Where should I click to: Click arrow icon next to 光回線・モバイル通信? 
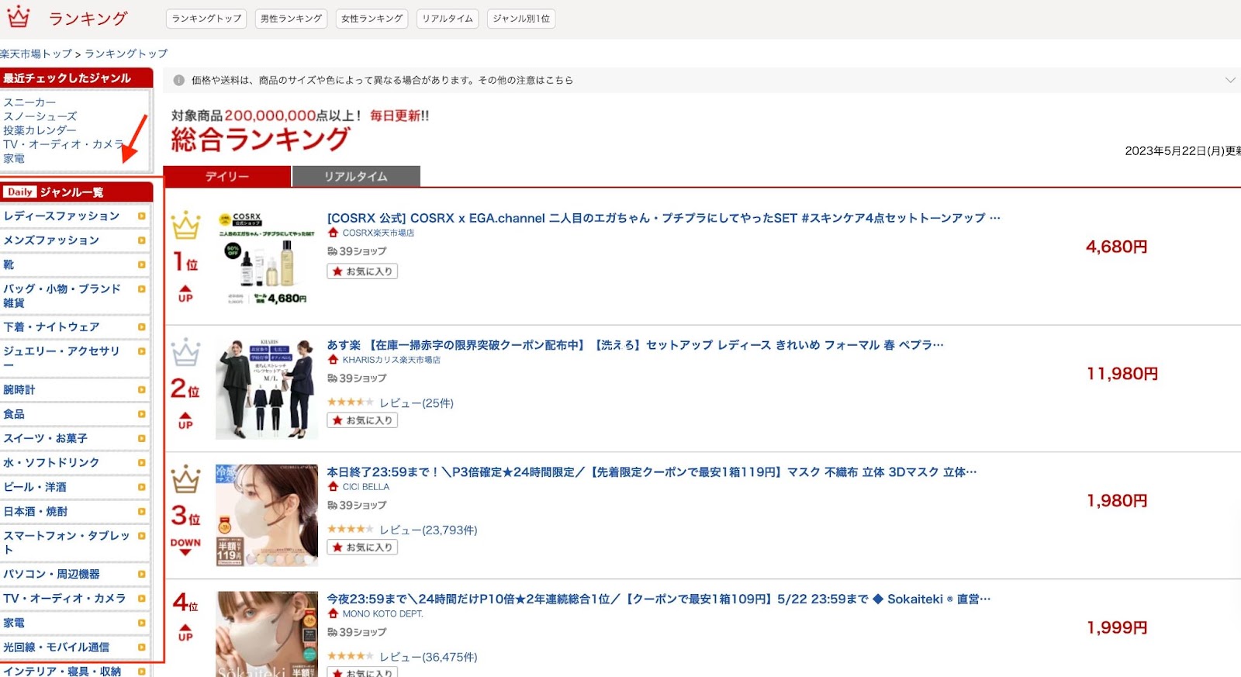(x=141, y=647)
